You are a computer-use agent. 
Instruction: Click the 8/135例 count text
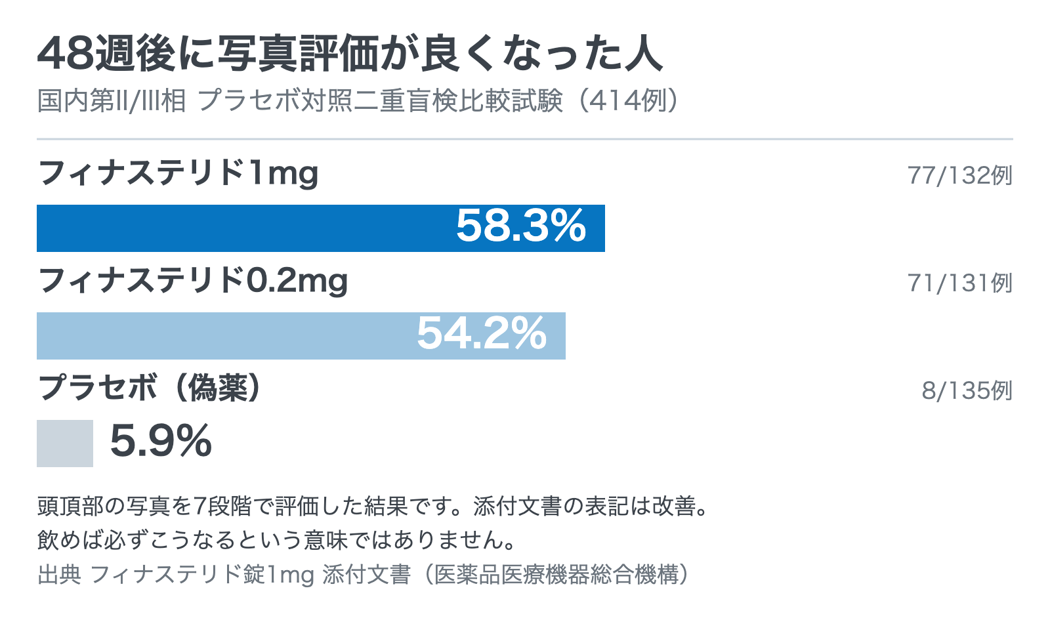pos(967,391)
